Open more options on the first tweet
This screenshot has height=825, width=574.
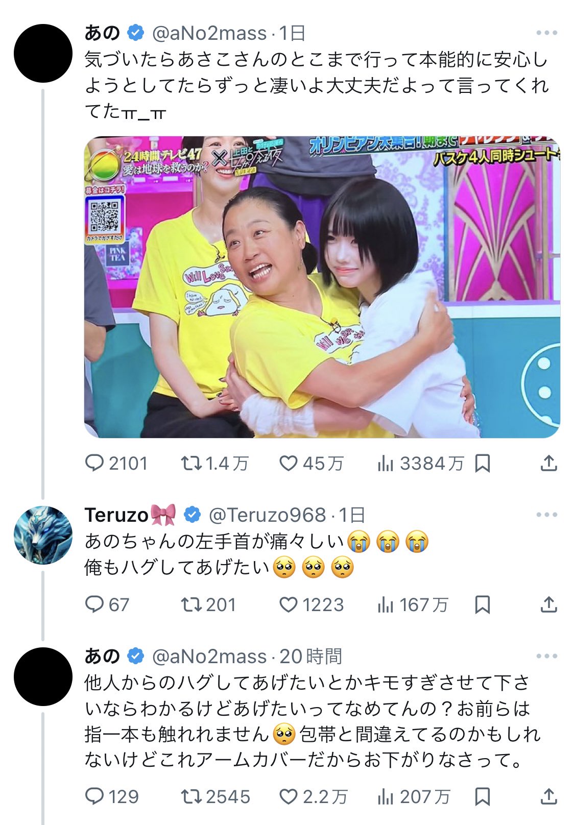(547, 33)
